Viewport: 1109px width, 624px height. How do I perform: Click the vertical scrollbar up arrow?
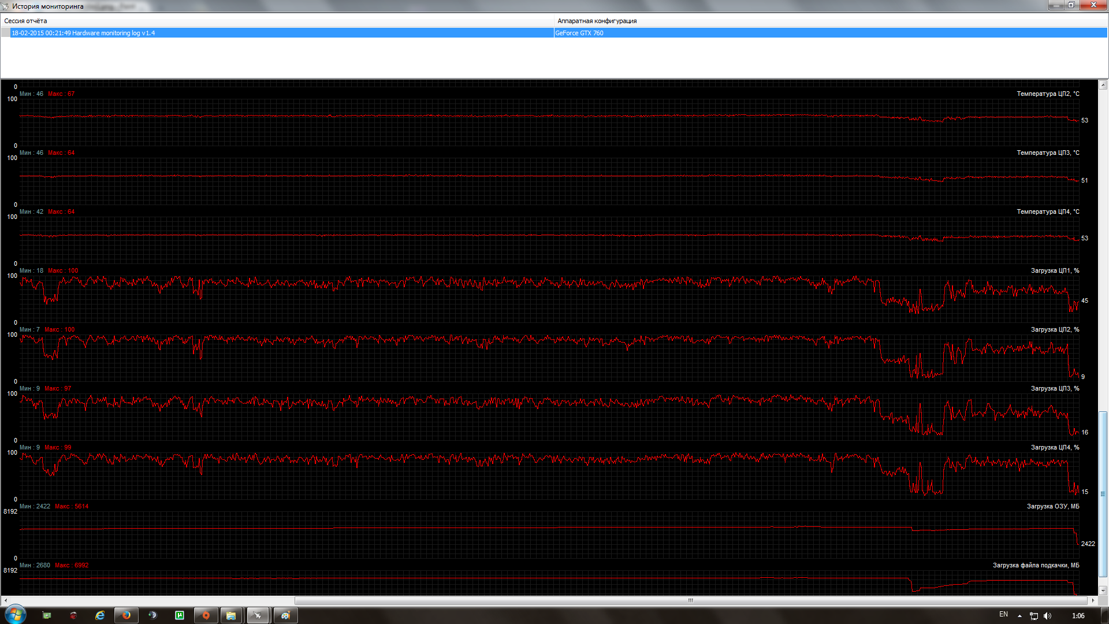pos(1103,85)
